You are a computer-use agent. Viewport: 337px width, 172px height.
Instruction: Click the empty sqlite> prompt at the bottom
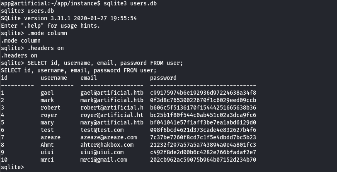point(12,167)
